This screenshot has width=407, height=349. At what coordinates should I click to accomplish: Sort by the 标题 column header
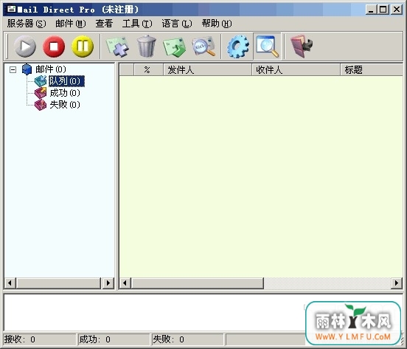[x=372, y=69]
